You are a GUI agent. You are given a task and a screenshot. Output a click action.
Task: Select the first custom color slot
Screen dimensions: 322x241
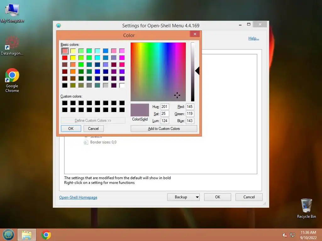point(65,103)
